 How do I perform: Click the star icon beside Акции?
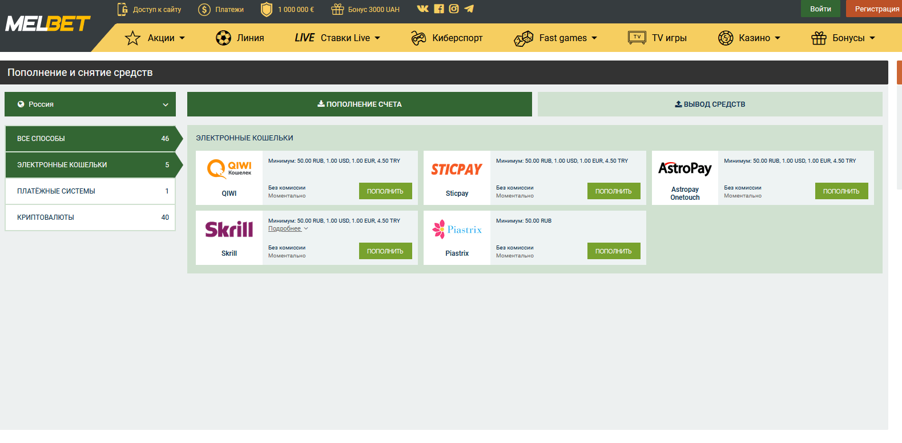133,38
